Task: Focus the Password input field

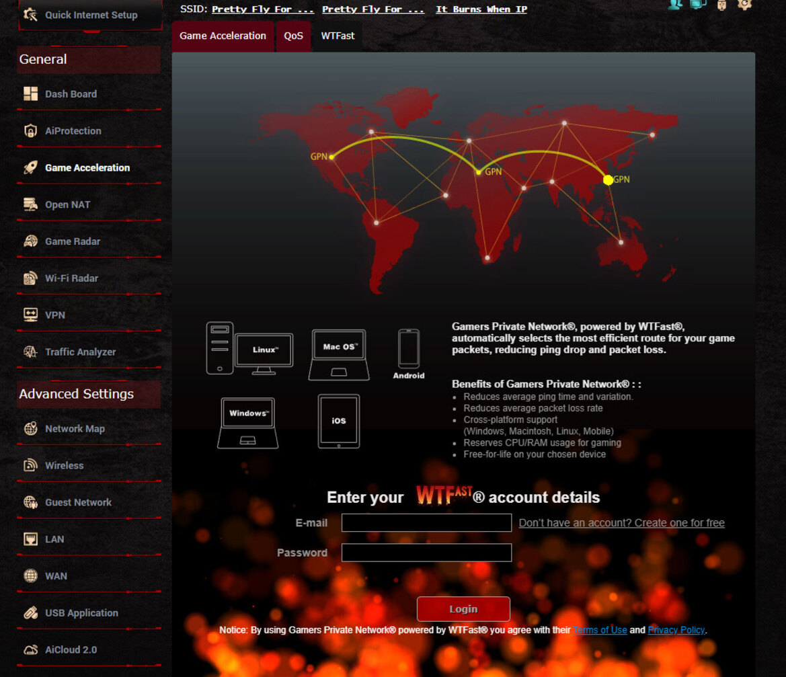Action: (426, 553)
